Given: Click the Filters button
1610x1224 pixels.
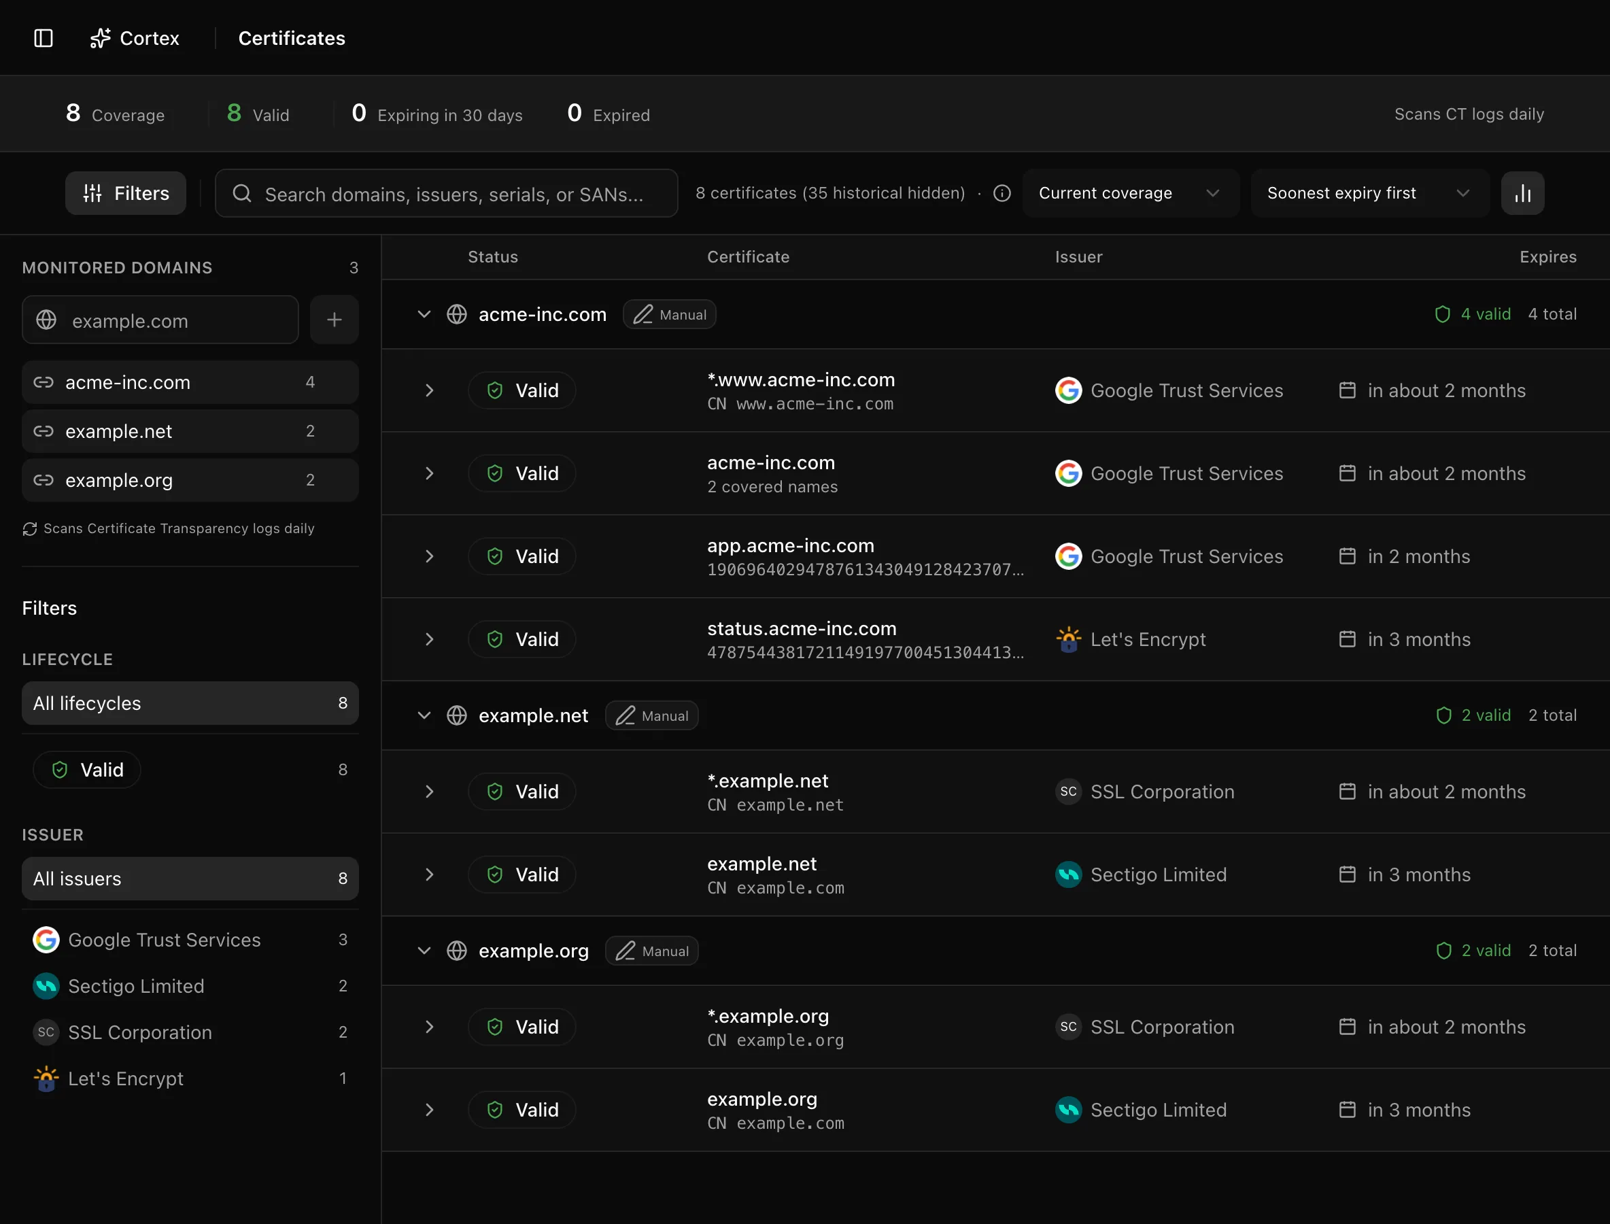Looking at the screenshot, I should [x=126, y=193].
